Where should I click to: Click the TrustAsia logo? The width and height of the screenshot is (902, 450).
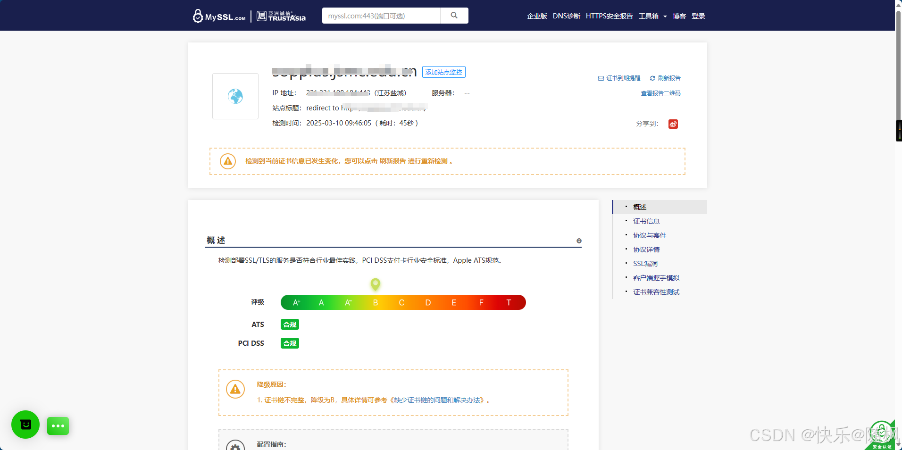point(281,16)
